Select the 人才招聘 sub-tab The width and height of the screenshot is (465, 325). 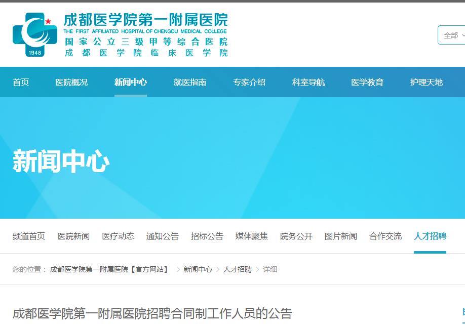pyautogui.click(x=430, y=236)
